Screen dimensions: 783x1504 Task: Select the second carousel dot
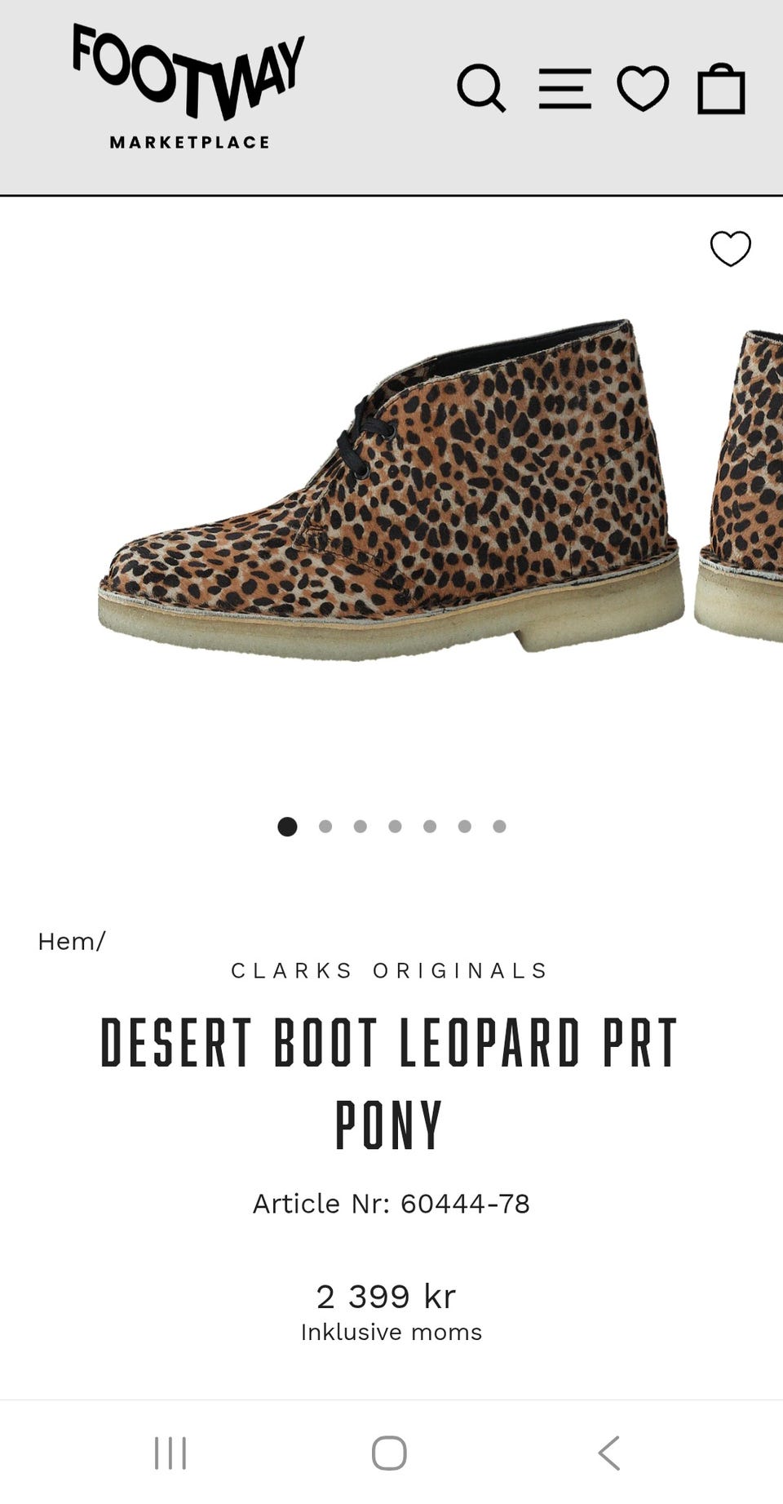pos(325,827)
